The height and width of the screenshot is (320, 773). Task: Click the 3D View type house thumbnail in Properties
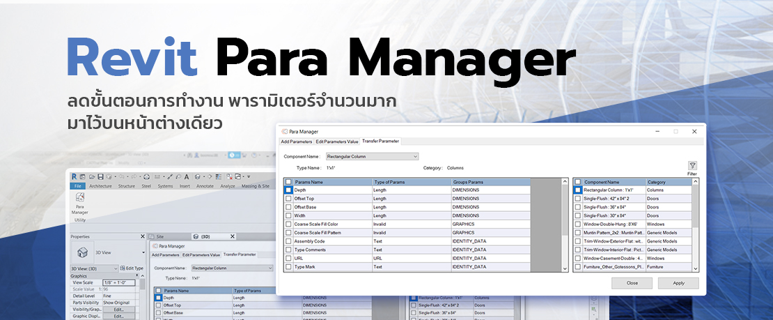(x=82, y=252)
